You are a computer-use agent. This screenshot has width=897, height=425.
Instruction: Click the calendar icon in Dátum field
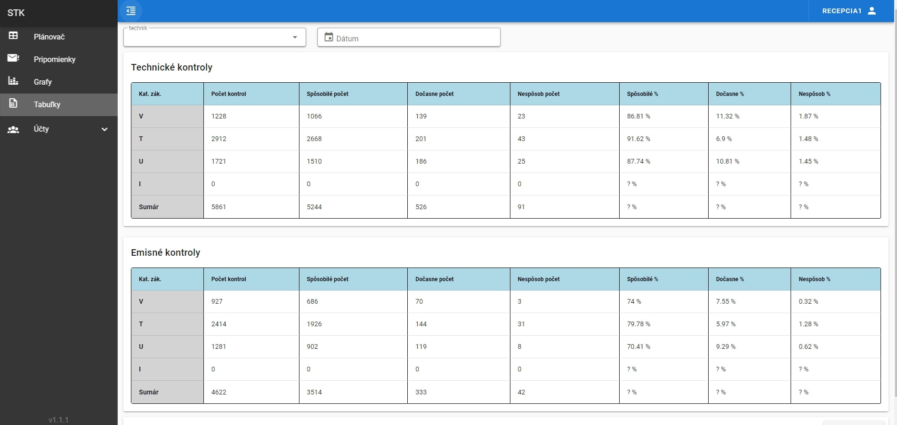coord(329,37)
